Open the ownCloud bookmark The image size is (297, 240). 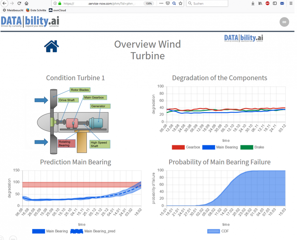pos(57,10)
